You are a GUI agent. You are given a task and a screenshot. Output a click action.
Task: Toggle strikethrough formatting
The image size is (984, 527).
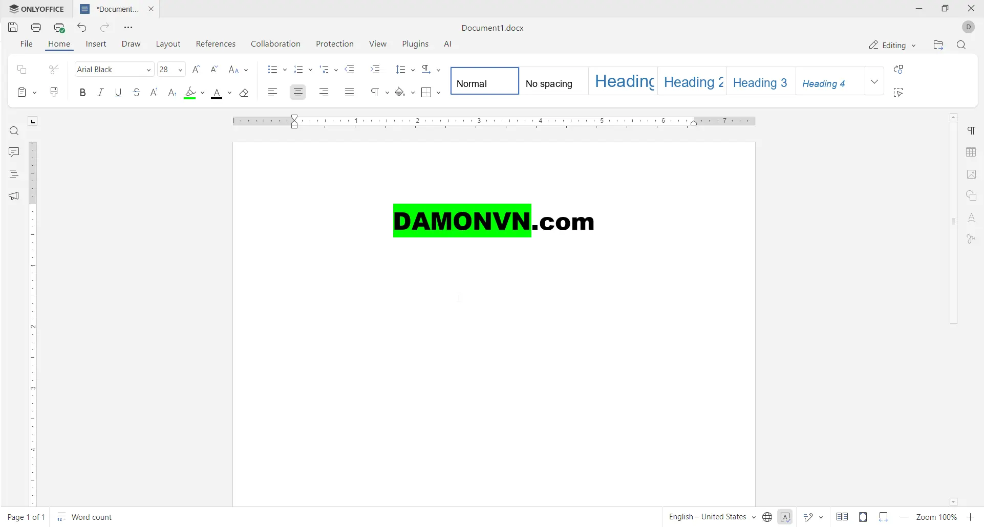pos(137,93)
